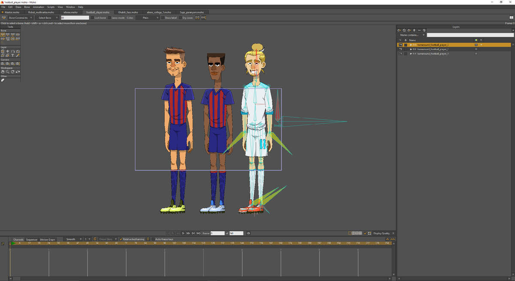Open the Animation menu
Image resolution: width=515 pixels, height=281 pixels.
(x=38, y=7)
